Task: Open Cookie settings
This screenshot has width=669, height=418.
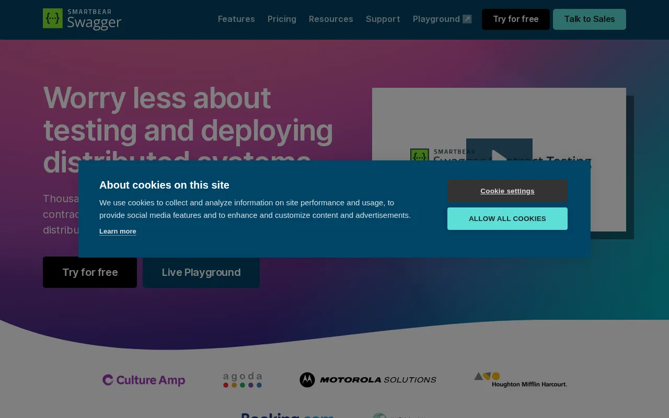Action: [x=507, y=191]
